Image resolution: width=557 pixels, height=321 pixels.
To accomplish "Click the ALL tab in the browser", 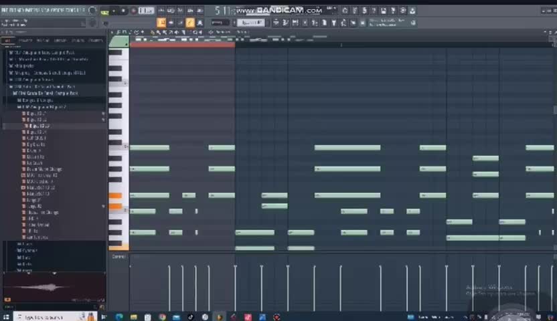I will 7,40.
